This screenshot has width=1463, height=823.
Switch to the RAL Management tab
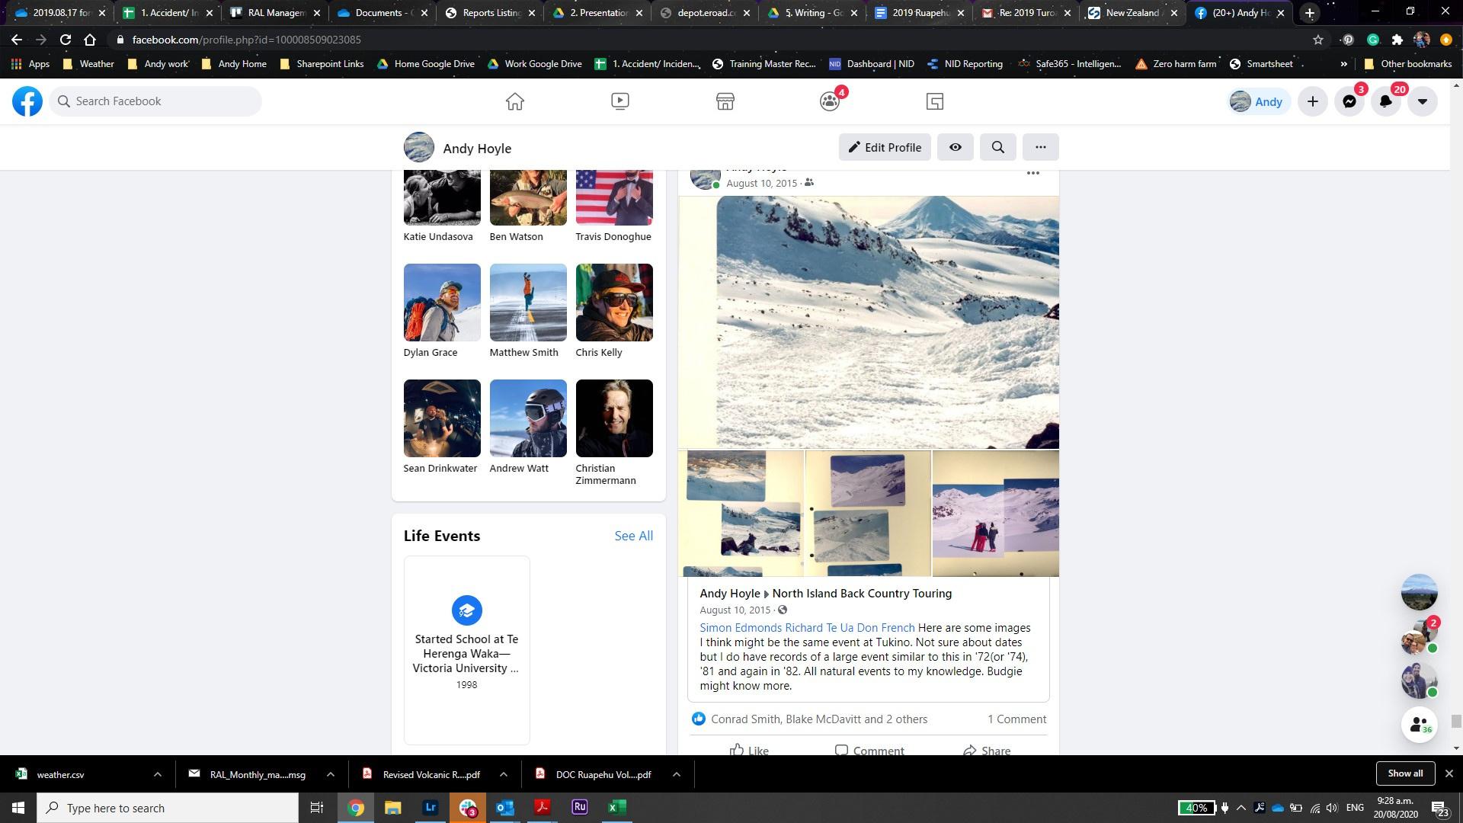275,13
